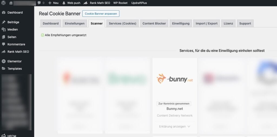Open Beiträge via the pin icon
The width and height of the screenshot is (277, 137).
(x=4, y=22)
